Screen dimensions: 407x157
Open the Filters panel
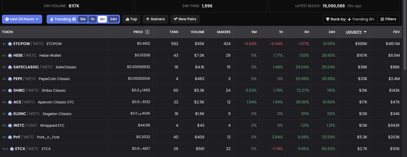coord(388,19)
